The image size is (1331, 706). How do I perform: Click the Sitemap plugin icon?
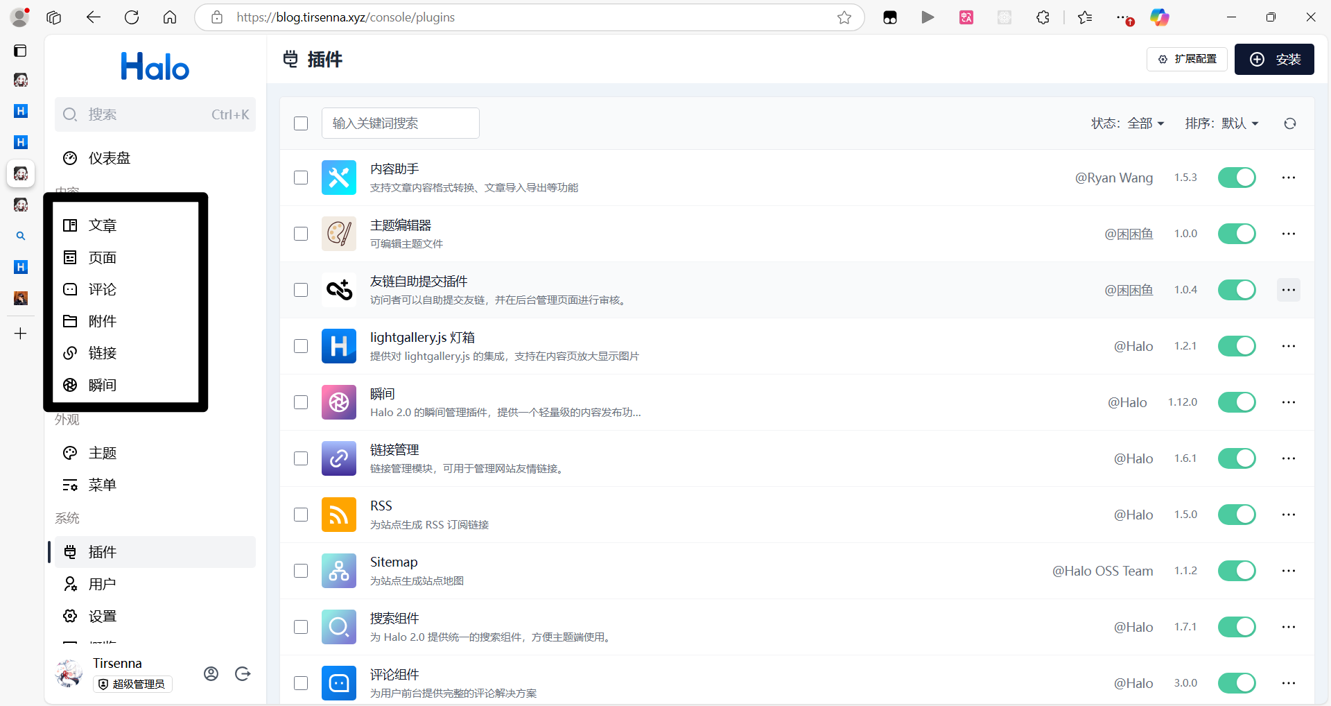[338, 571]
